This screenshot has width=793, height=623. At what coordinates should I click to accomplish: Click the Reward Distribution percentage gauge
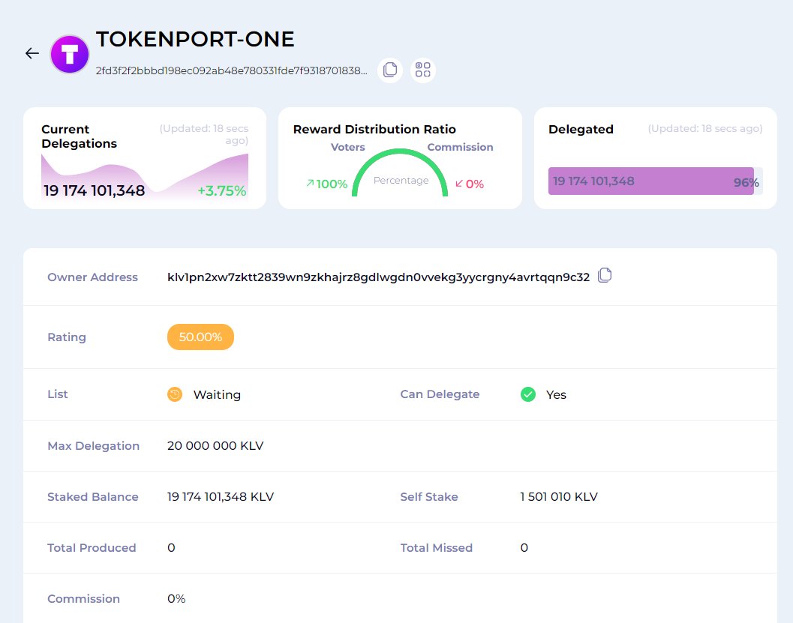coord(400,172)
